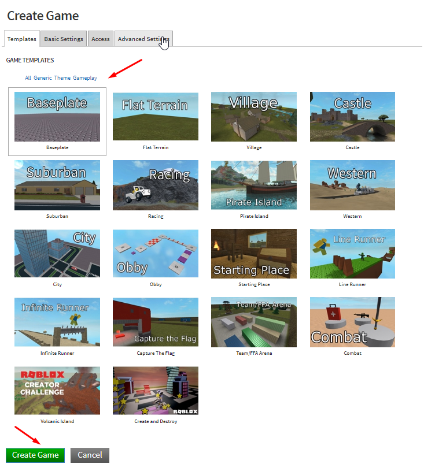The width and height of the screenshot is (424, 475).
Task: Select the Flat Terrain template thumbnail
Action: pos(156,117)
